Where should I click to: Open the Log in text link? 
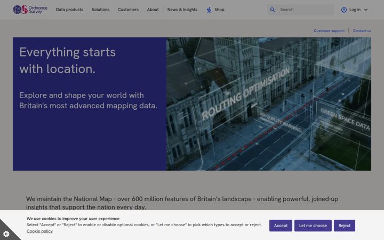355,10
